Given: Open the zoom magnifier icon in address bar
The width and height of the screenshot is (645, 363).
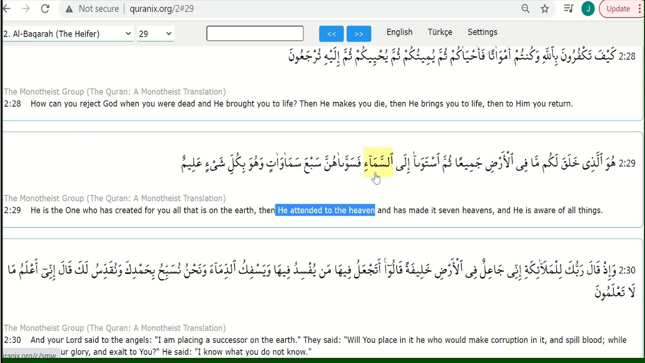Looking at the screenshot, I should (526, 9).
